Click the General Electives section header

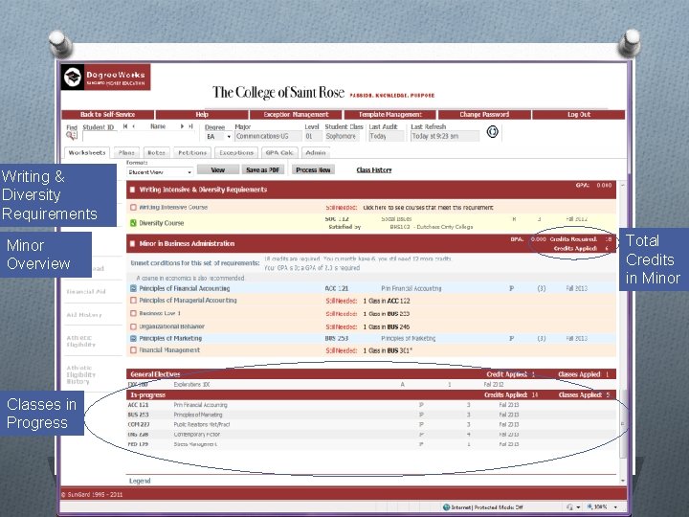tap(371, 374)
